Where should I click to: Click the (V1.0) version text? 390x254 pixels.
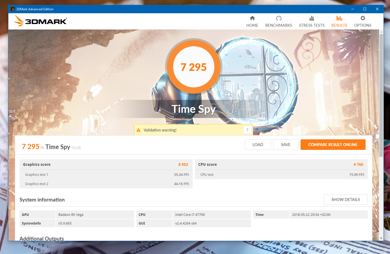click(76, 148)
